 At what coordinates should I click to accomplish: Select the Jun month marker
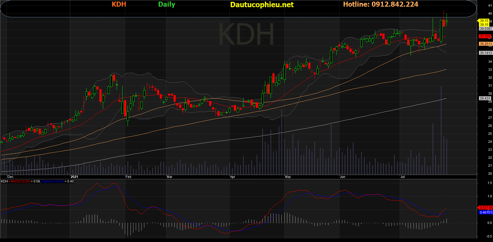coord(343,177)
